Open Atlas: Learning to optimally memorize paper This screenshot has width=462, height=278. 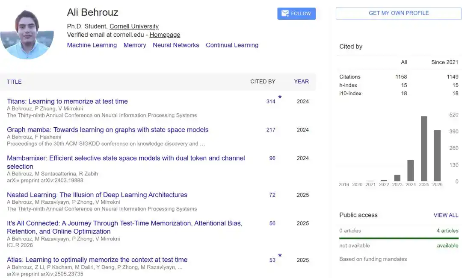(97, 260)
